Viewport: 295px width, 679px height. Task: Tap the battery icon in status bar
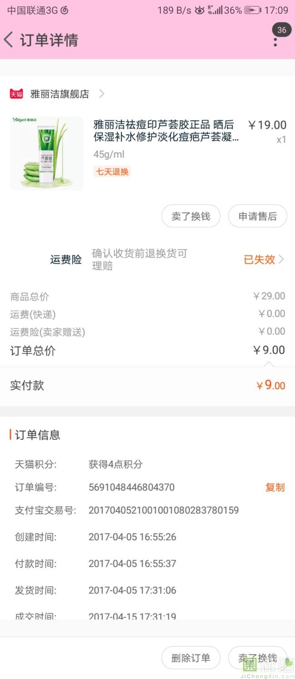click(x=253, y=10)
